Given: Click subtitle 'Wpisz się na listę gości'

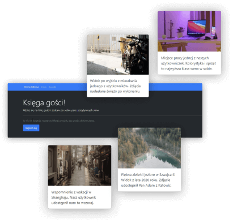Looking at the screenshot, I should pyautogui.click(x=61, y=110).
